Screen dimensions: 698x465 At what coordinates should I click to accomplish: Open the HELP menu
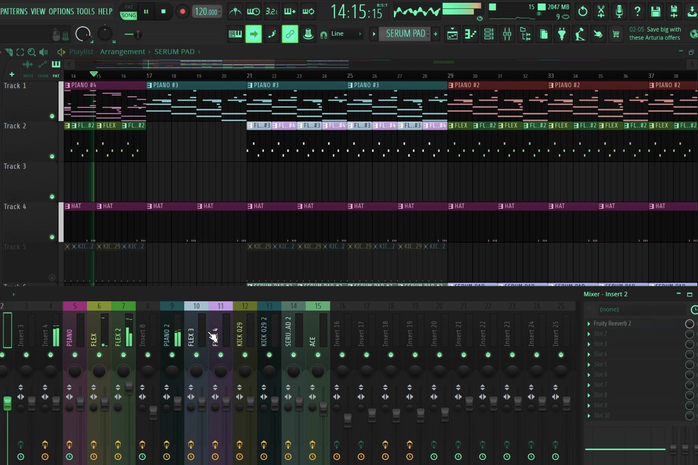[x=105, y=11]
